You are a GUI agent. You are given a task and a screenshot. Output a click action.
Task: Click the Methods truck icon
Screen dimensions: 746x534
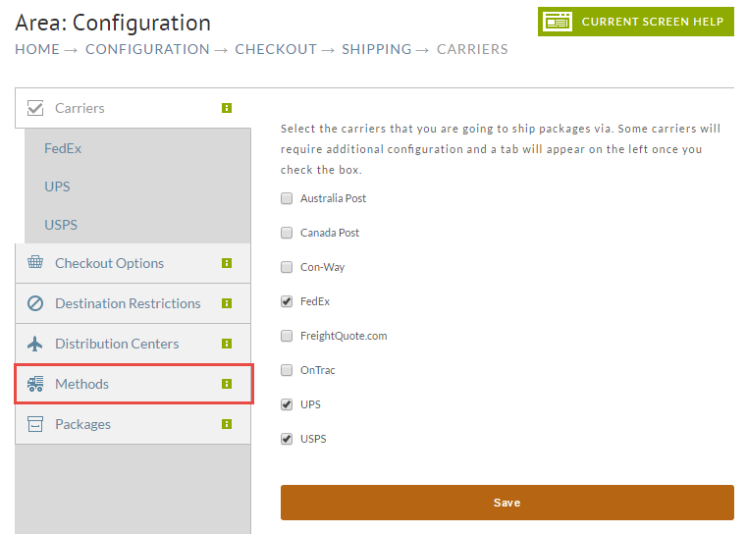(x=35, y=384)
